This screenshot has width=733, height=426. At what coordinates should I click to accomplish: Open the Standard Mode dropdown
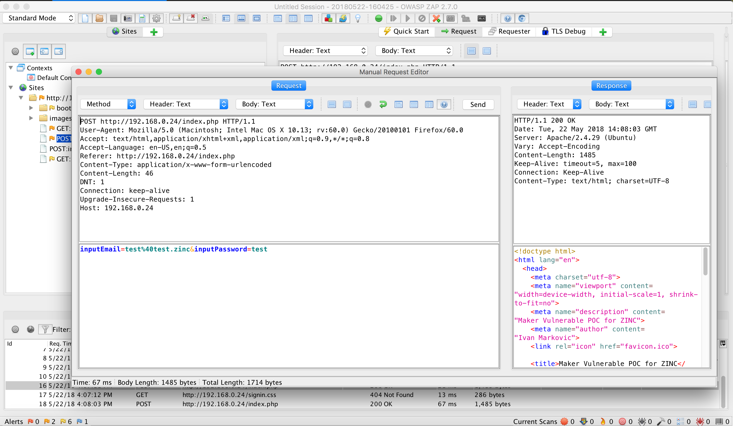39,18
